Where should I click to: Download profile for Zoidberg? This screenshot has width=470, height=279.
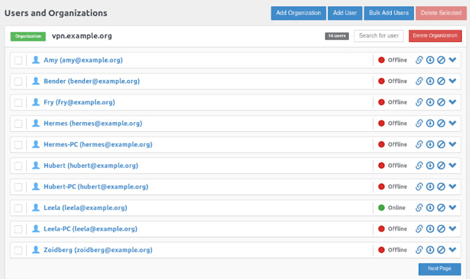point(430,250)
